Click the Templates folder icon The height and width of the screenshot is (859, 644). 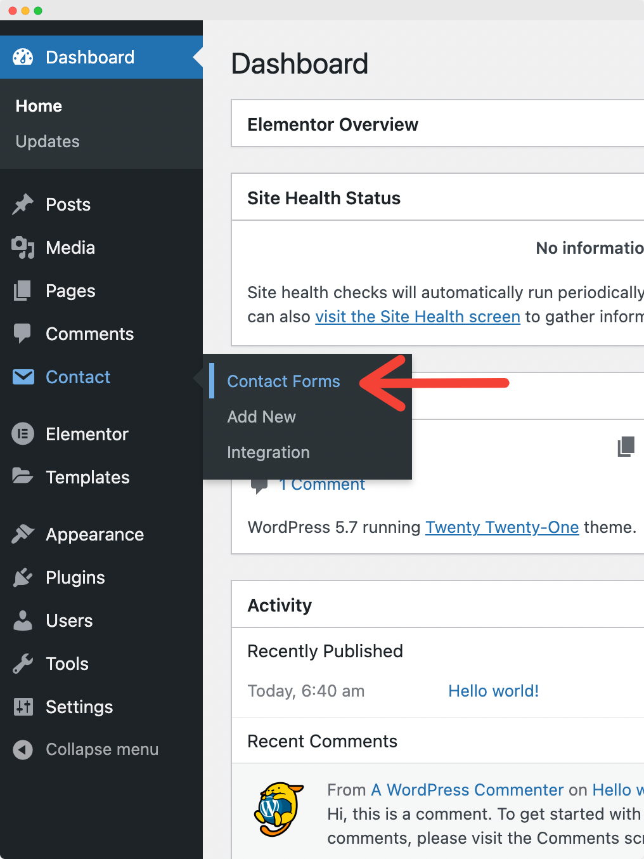22,477
